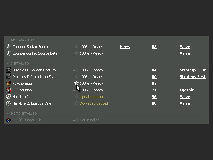Collapse the MY FAVORITES section

[8, 40]
